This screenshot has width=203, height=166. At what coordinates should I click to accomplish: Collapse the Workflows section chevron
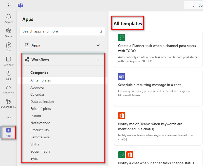(x=98, y=59)
